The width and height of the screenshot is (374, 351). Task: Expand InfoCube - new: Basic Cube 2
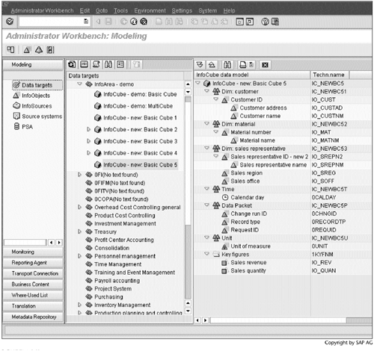click(x=88, y=129)
